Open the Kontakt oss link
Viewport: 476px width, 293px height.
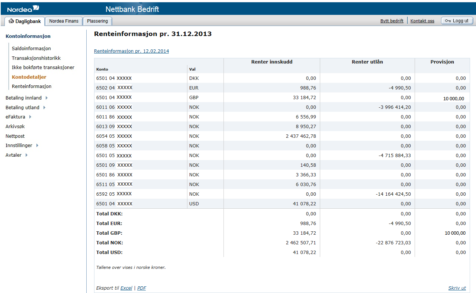(x=422, y=21)
